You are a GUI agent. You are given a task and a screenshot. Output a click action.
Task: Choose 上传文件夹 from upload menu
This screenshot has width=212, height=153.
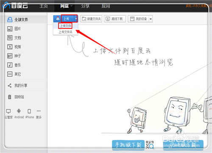coord(66,32)
